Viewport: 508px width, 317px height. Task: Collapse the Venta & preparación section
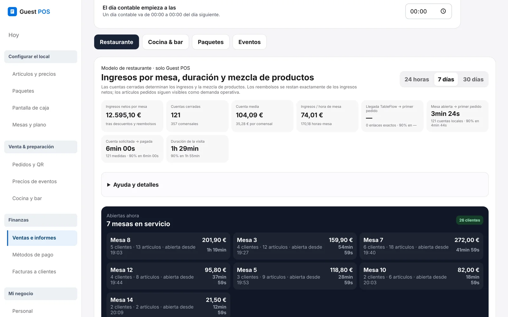(41, 147)
